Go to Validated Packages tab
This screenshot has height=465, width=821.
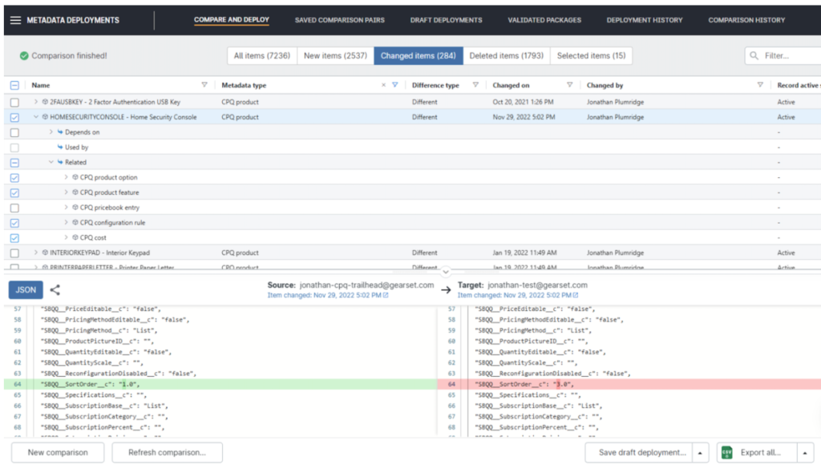pyautogui.click(x=544, y=20)
